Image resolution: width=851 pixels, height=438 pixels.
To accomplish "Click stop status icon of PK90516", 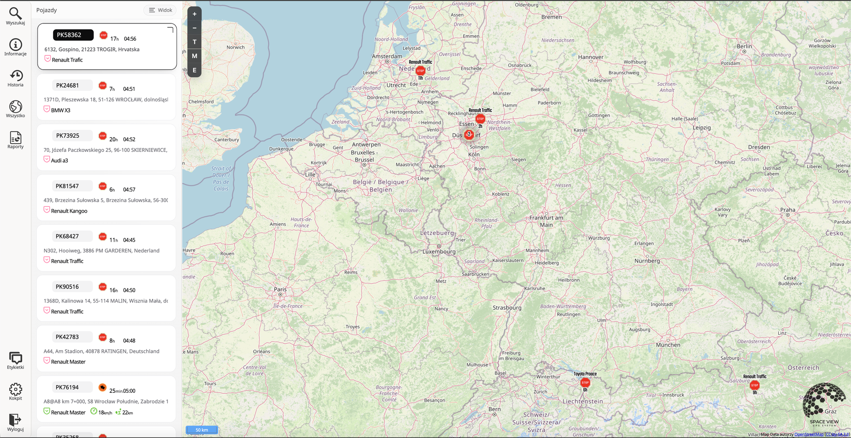I will tap(103, 287).
